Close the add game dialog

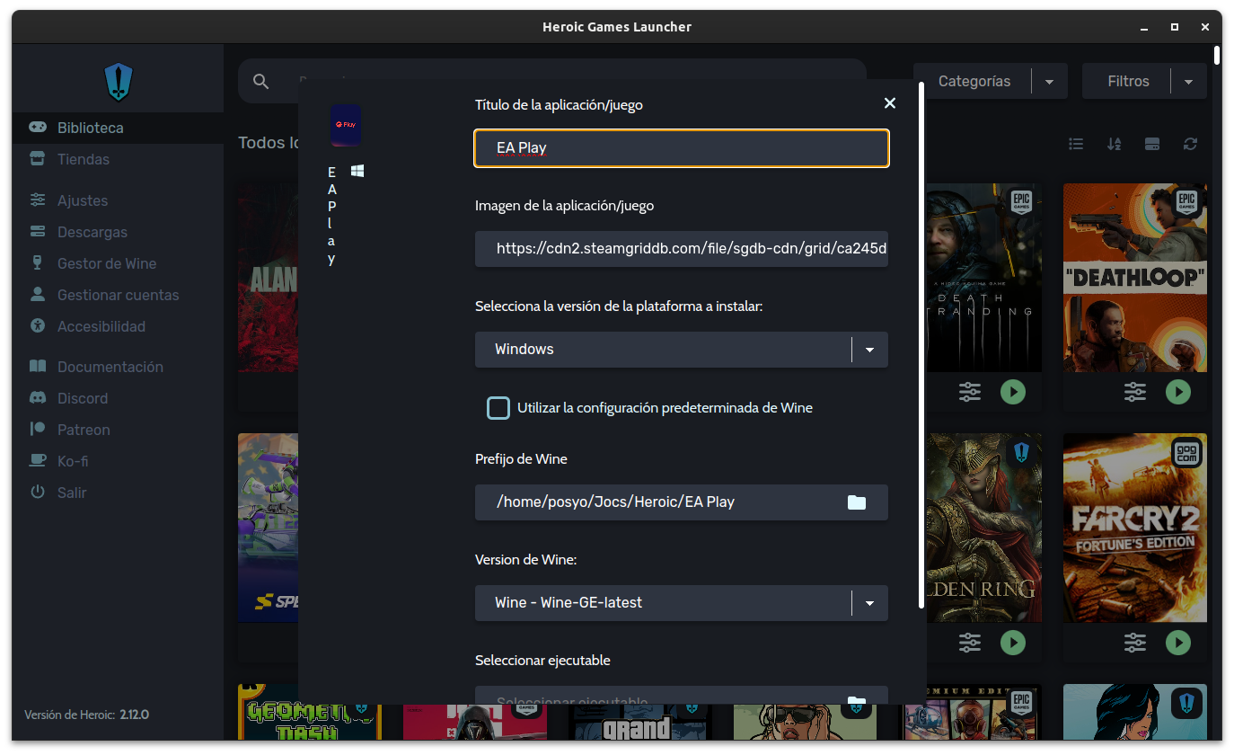point(889,103)
